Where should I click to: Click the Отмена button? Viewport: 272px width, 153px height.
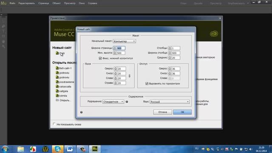(x=162, y=112)
